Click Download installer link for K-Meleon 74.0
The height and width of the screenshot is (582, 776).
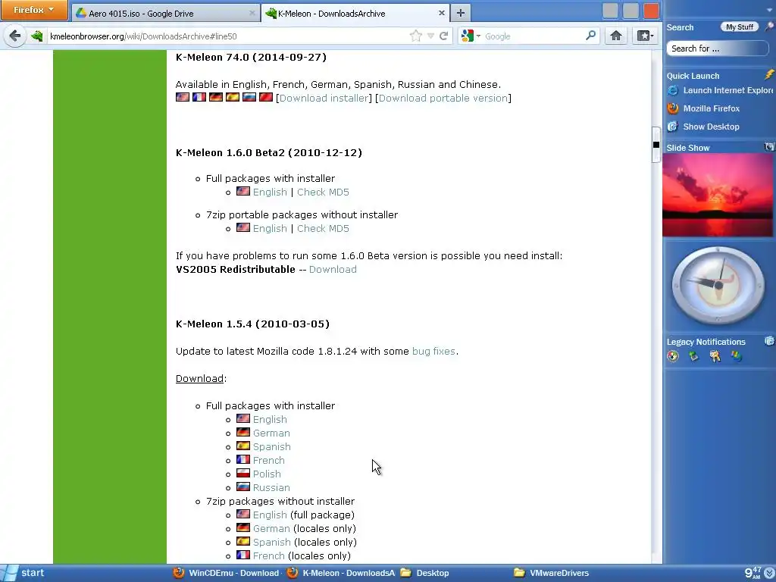(x=324, y=98)
